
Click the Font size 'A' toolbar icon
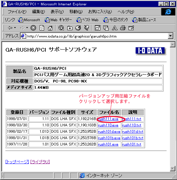pyautogui.click(x=114, y=28)
